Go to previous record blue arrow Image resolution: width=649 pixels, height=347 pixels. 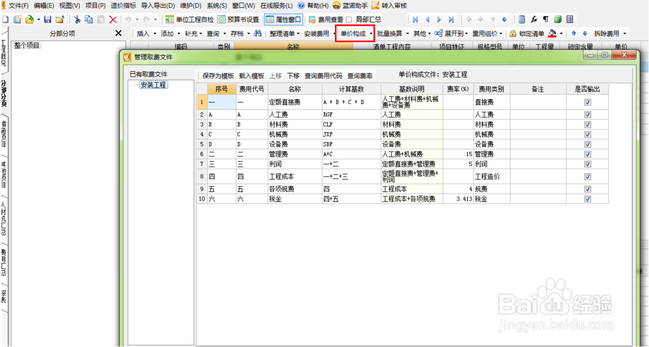tap(428, 19)
